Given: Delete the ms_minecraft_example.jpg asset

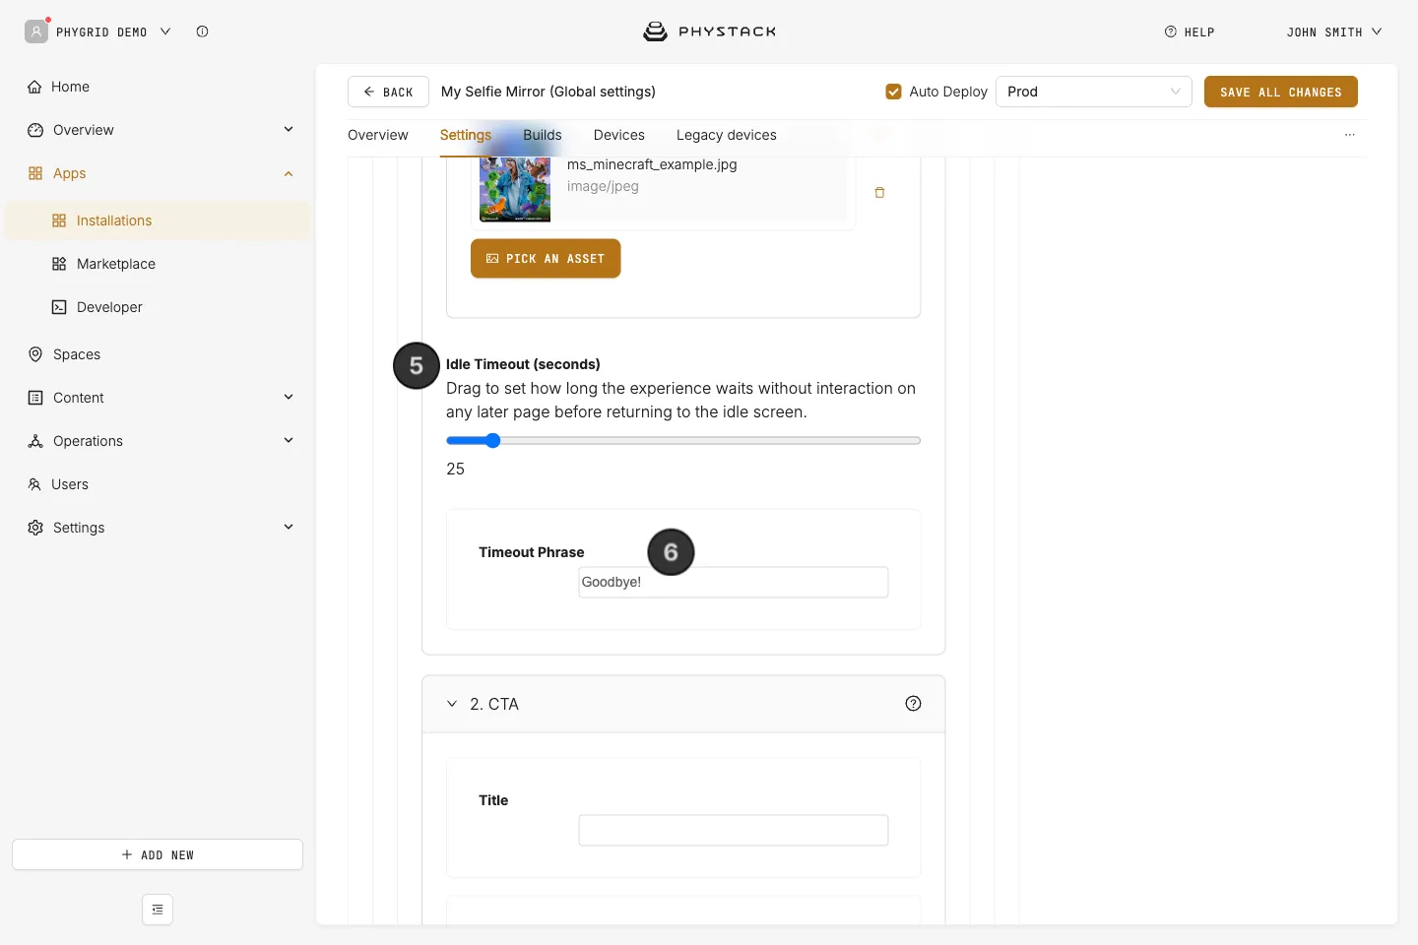Looking at the screenshot, I should (879, 192).
